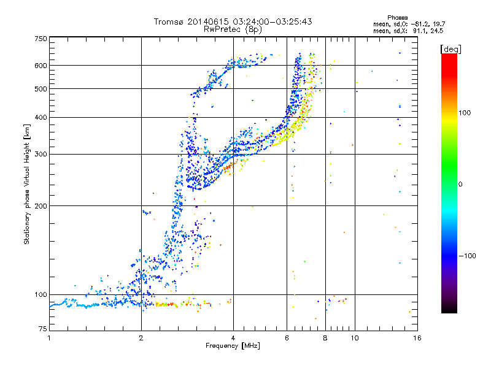
Task: Click colorbar tick label '0'
Action: 460,185
